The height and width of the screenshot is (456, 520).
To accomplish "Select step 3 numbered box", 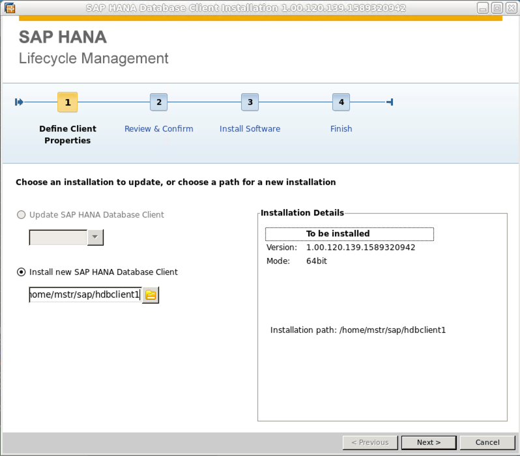I will point(250,102).
